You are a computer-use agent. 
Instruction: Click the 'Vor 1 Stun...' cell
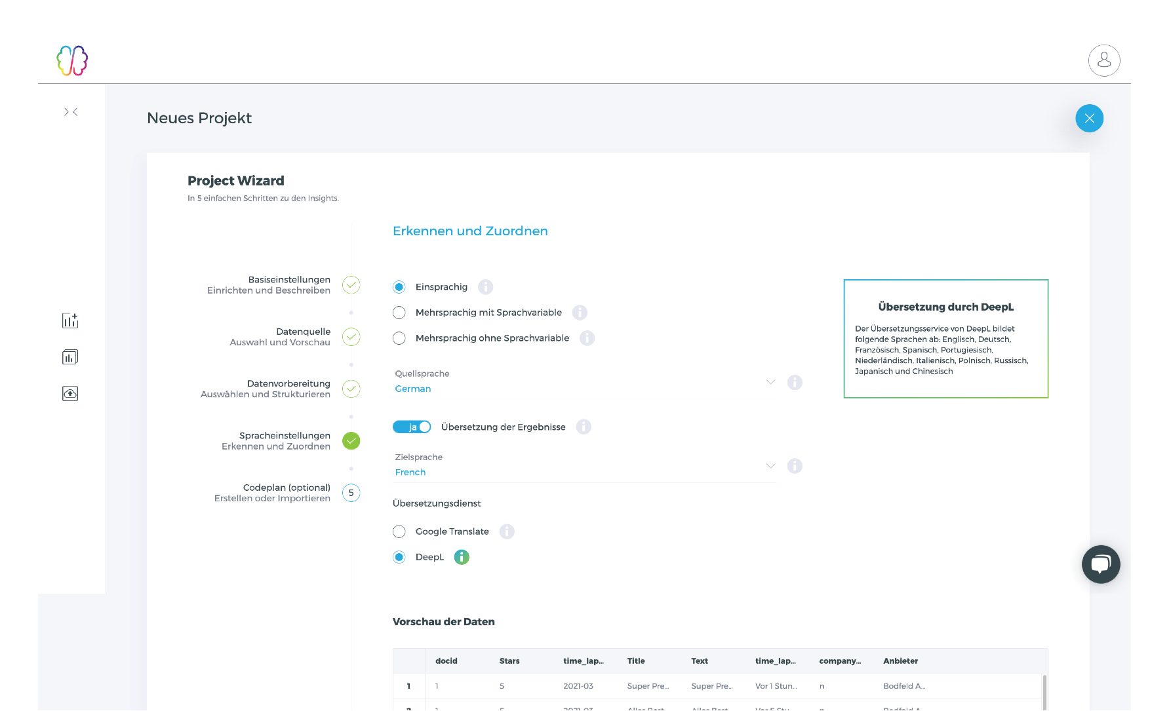click(776, 686)
